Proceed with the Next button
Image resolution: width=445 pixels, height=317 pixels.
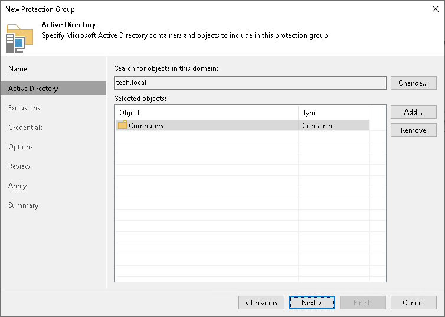pos(312,303)
